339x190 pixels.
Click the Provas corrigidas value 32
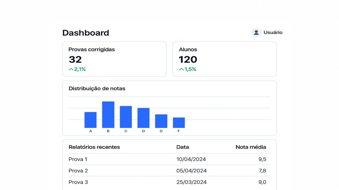(x=75, y=59)
